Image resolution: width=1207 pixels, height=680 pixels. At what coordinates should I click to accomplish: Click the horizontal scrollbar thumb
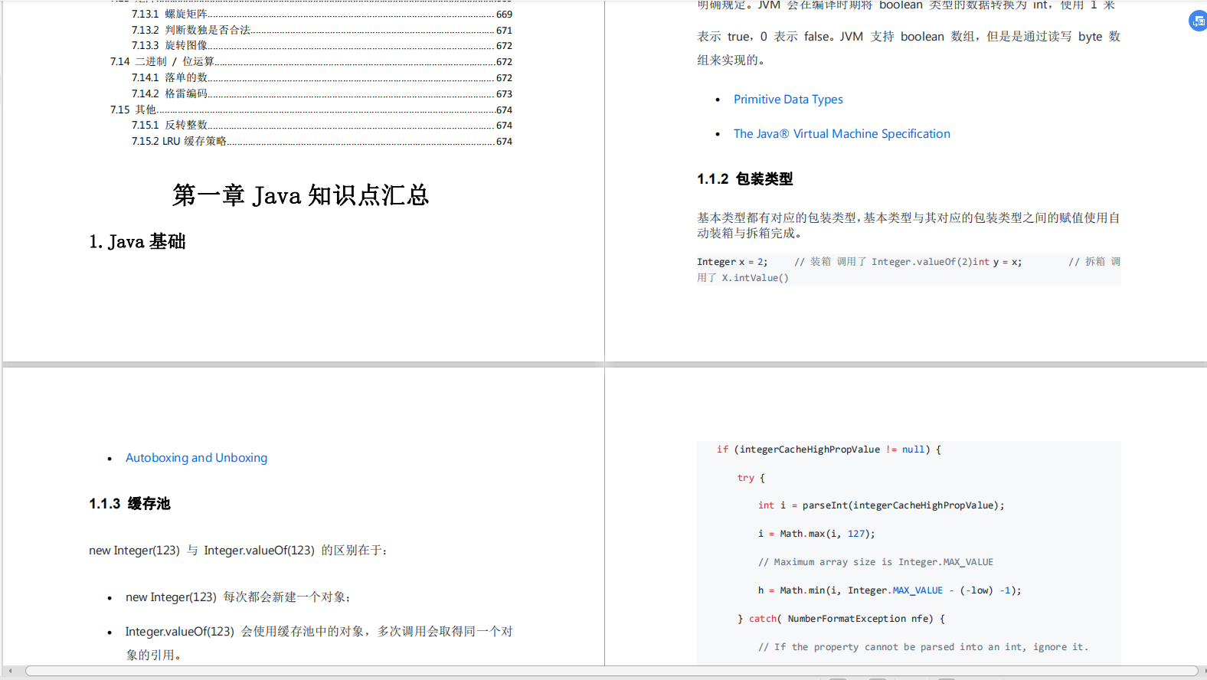(611, 671)
